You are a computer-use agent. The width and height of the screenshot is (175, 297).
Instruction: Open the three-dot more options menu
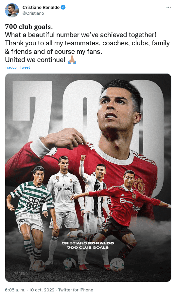point(168,7)
